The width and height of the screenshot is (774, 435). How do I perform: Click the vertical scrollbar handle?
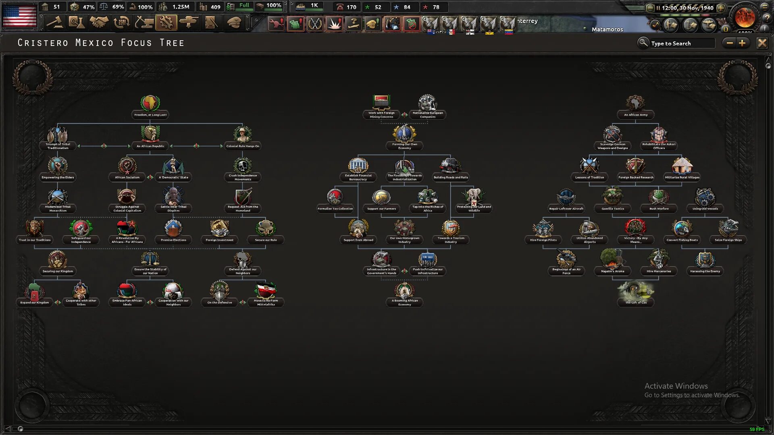[768, 66]
